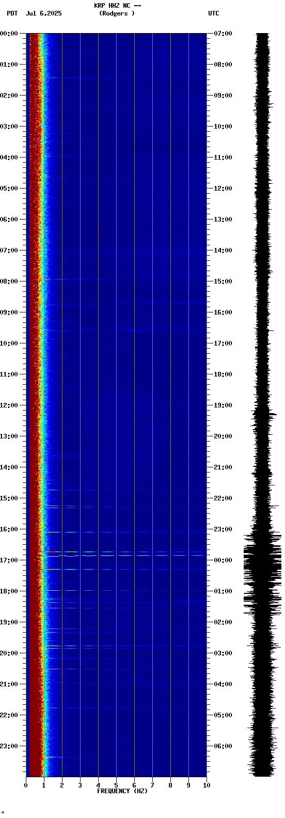Click the 7 Hz frequency tick label

[152, 785]
